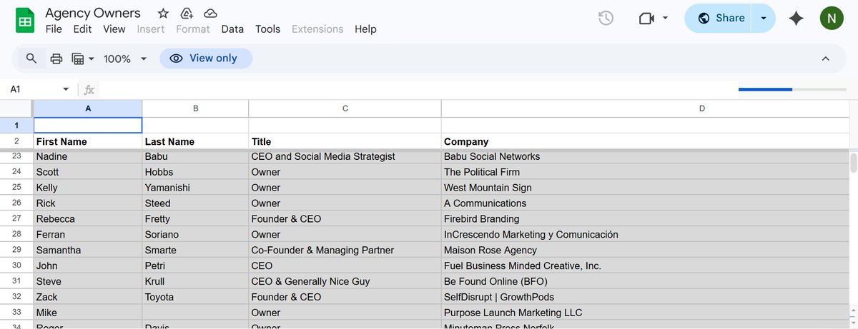Print the spreadsheet

coord(56,59)
